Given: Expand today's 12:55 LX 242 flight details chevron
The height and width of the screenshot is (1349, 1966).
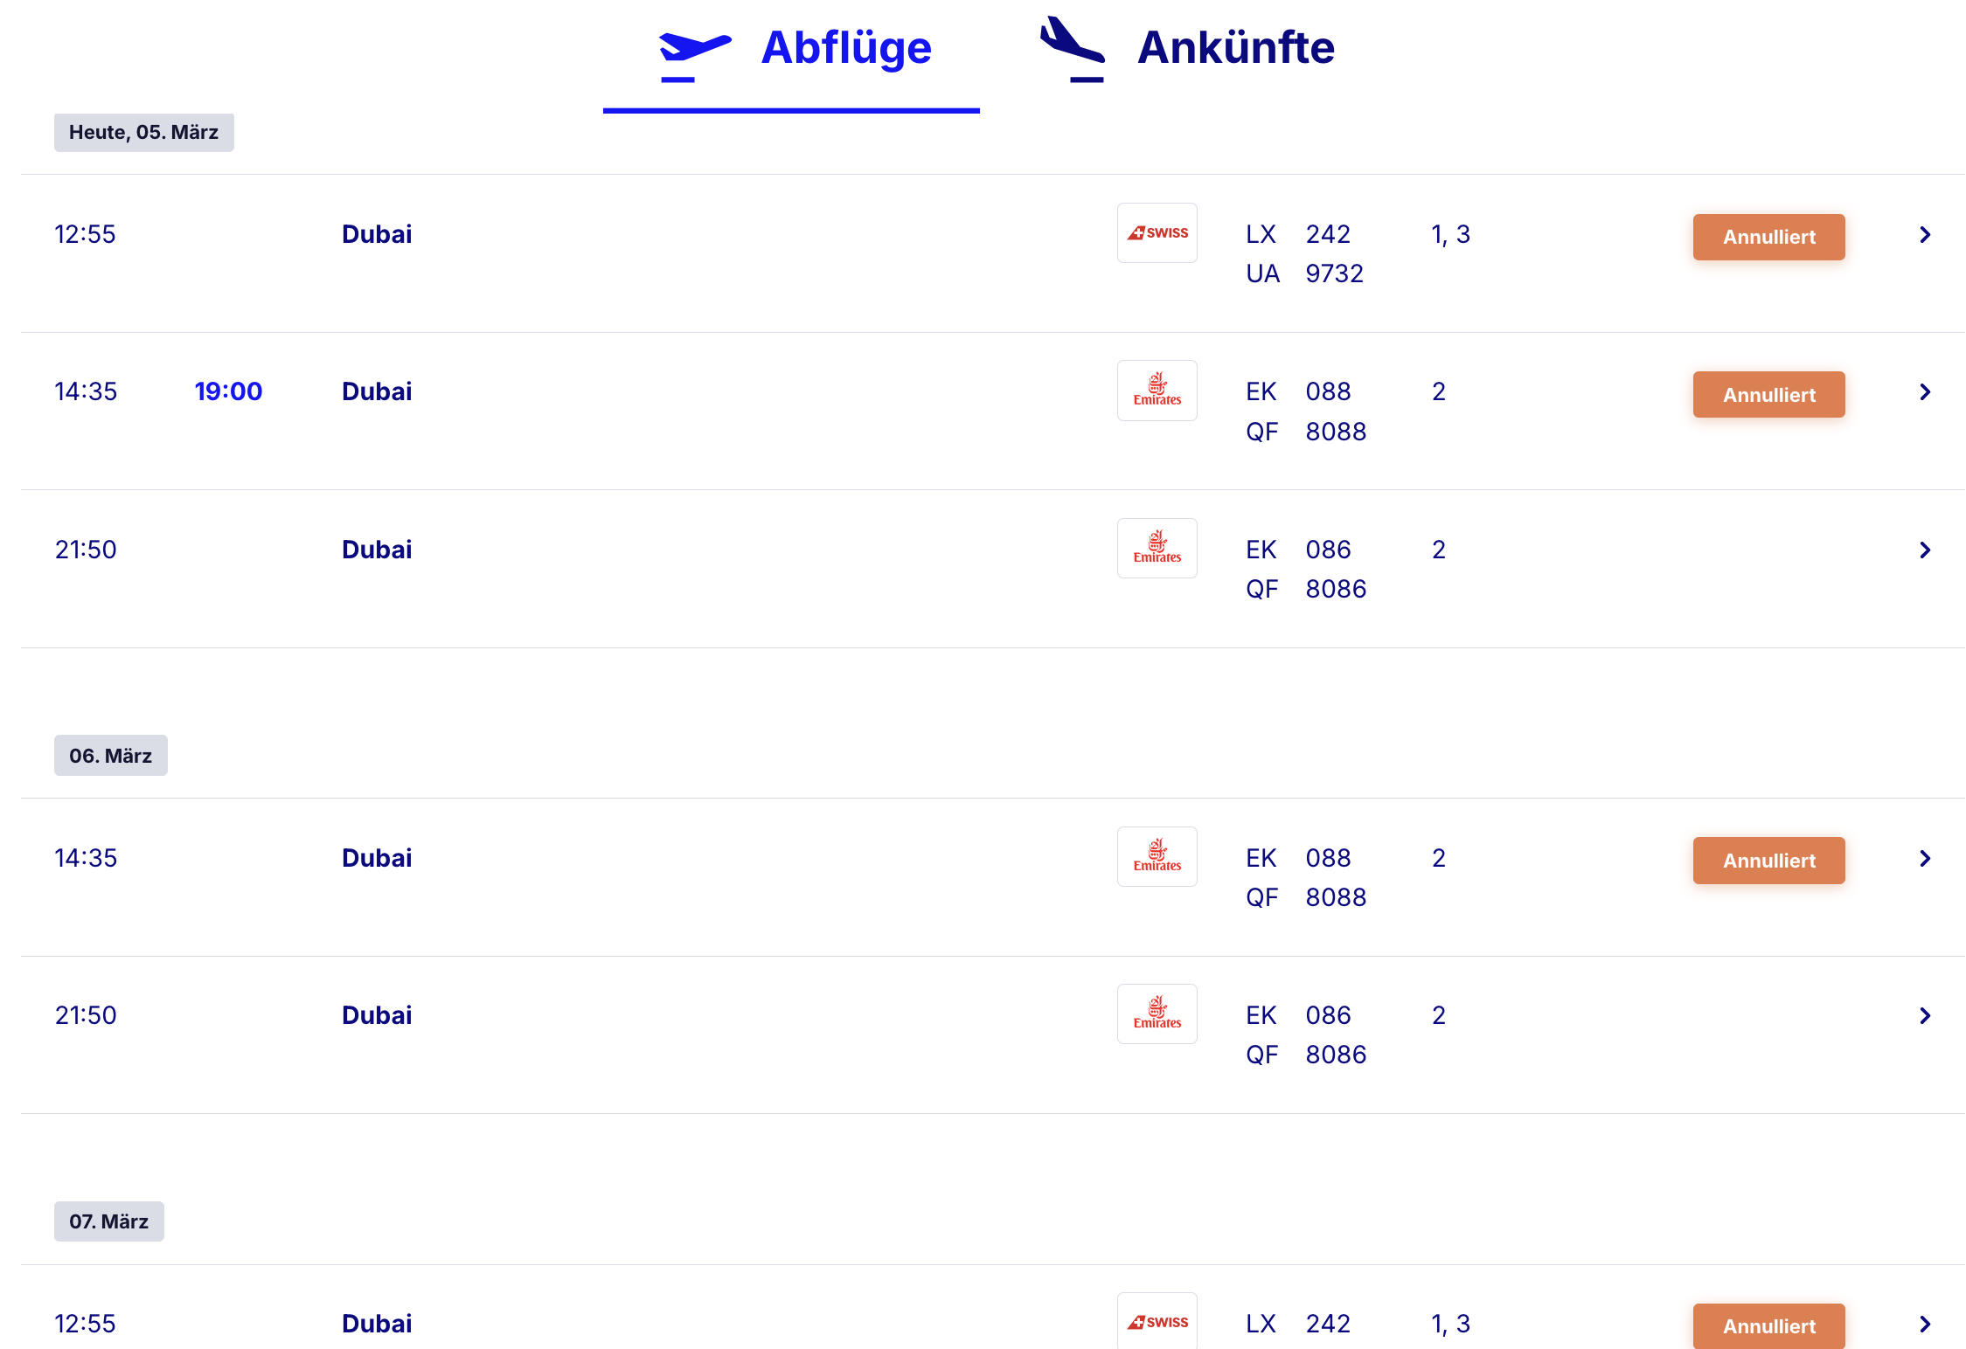Looking at the screenshot, I should (1925, 235).
